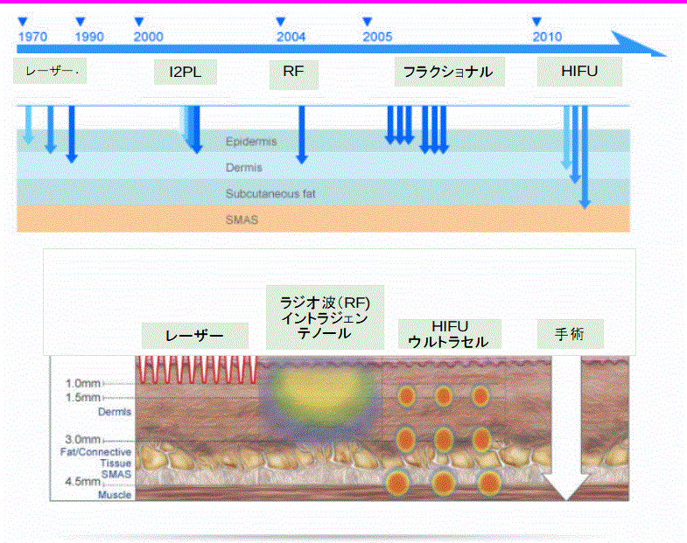687x543 pixels.
Task: Click the 手術 label box
Action: coord(571,334)
